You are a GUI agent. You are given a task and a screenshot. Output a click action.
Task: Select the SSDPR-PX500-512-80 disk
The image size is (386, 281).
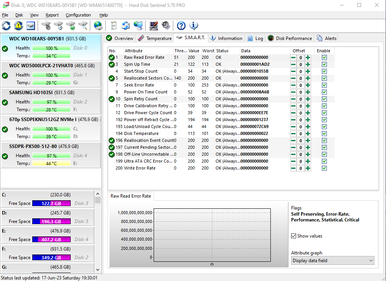[51, 155]
